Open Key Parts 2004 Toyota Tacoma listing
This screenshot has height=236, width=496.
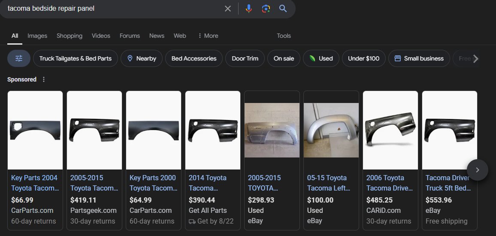tap(35, 183)
